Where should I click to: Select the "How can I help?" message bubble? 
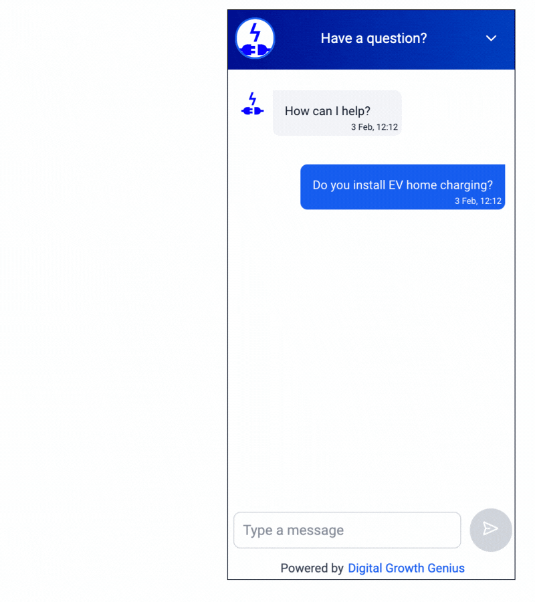tap(337, 113)
